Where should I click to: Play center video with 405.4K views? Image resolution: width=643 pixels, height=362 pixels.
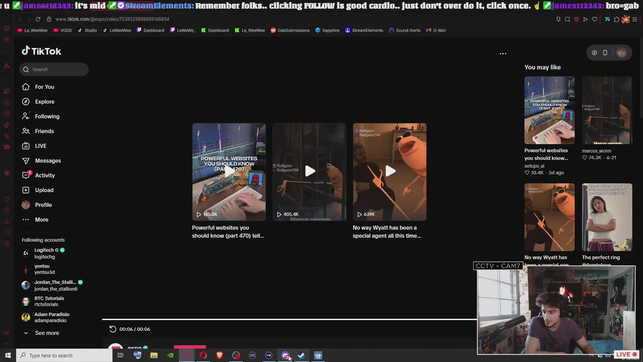[309, 171]
